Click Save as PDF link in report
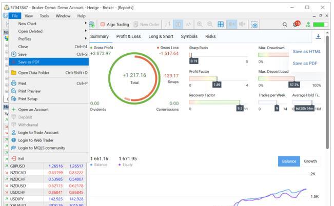The height and width of the screenshot is (206, 334). (305, 63)
